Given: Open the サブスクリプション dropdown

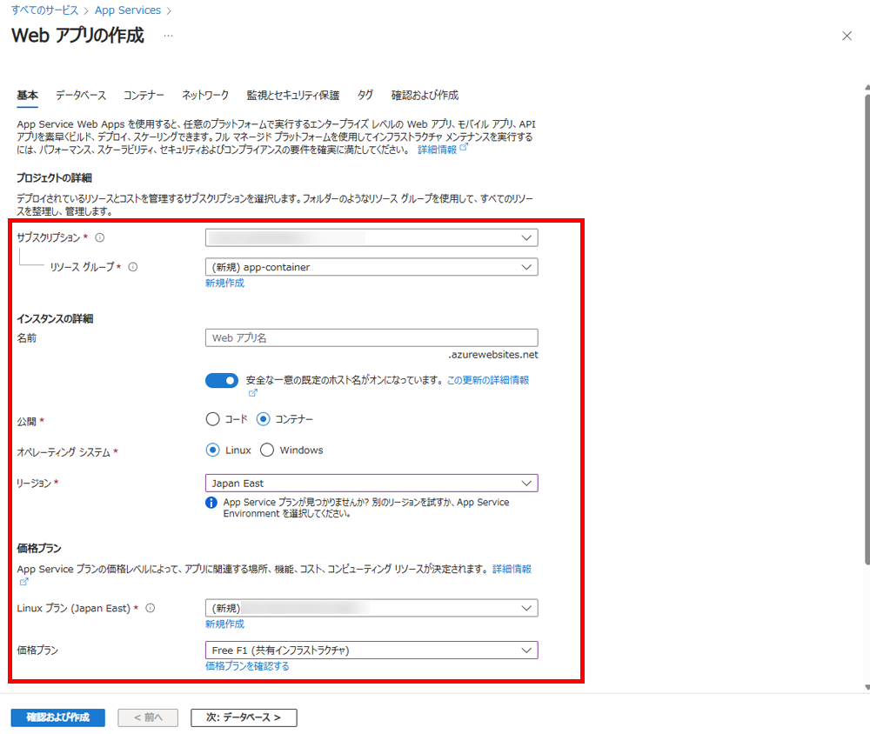Looking at the screenshot, I should pos(371,237).
